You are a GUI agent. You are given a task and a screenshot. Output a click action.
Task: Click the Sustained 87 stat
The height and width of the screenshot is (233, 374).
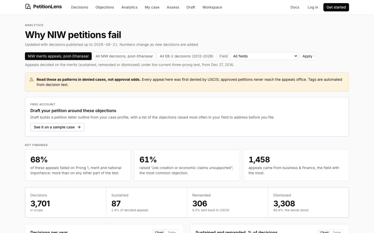146,202
